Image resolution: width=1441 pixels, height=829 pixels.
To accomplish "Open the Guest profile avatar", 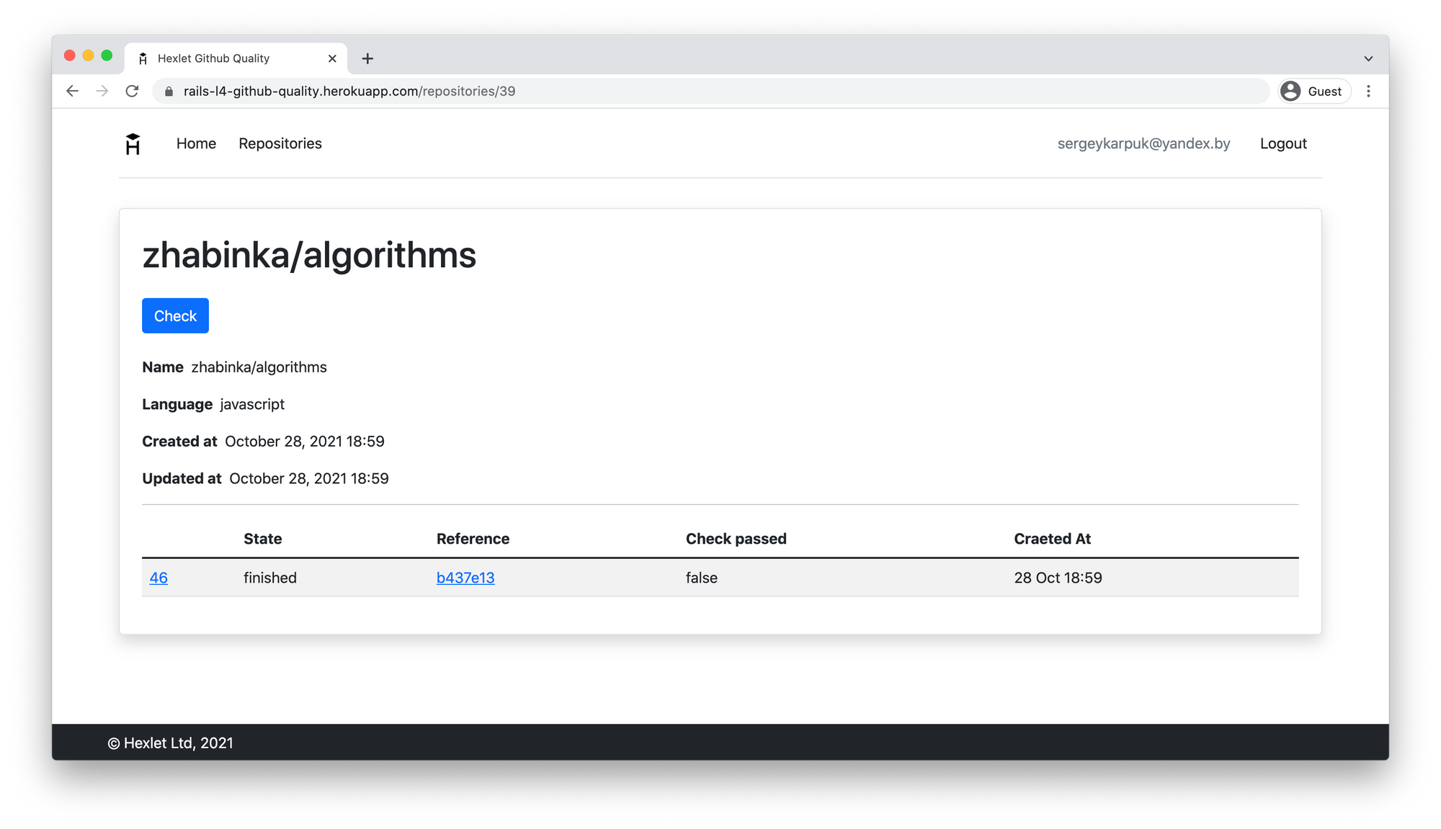I will [1290, 91].
